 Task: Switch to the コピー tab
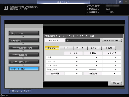point(66,48)
